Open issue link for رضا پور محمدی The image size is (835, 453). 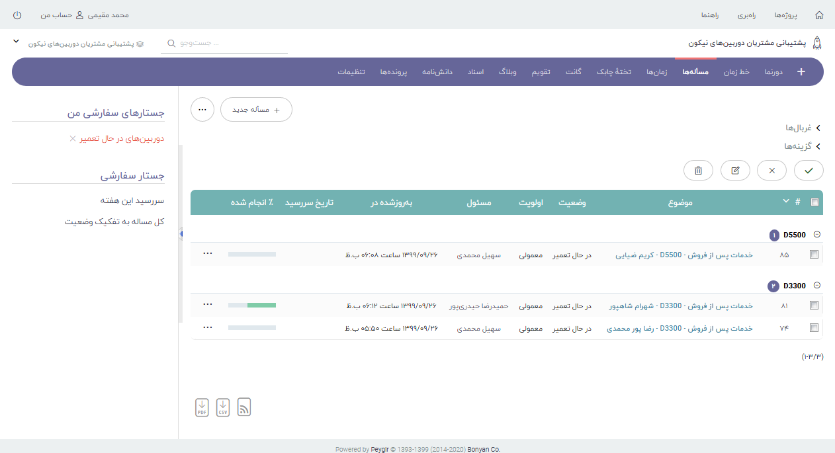point(680,328)
